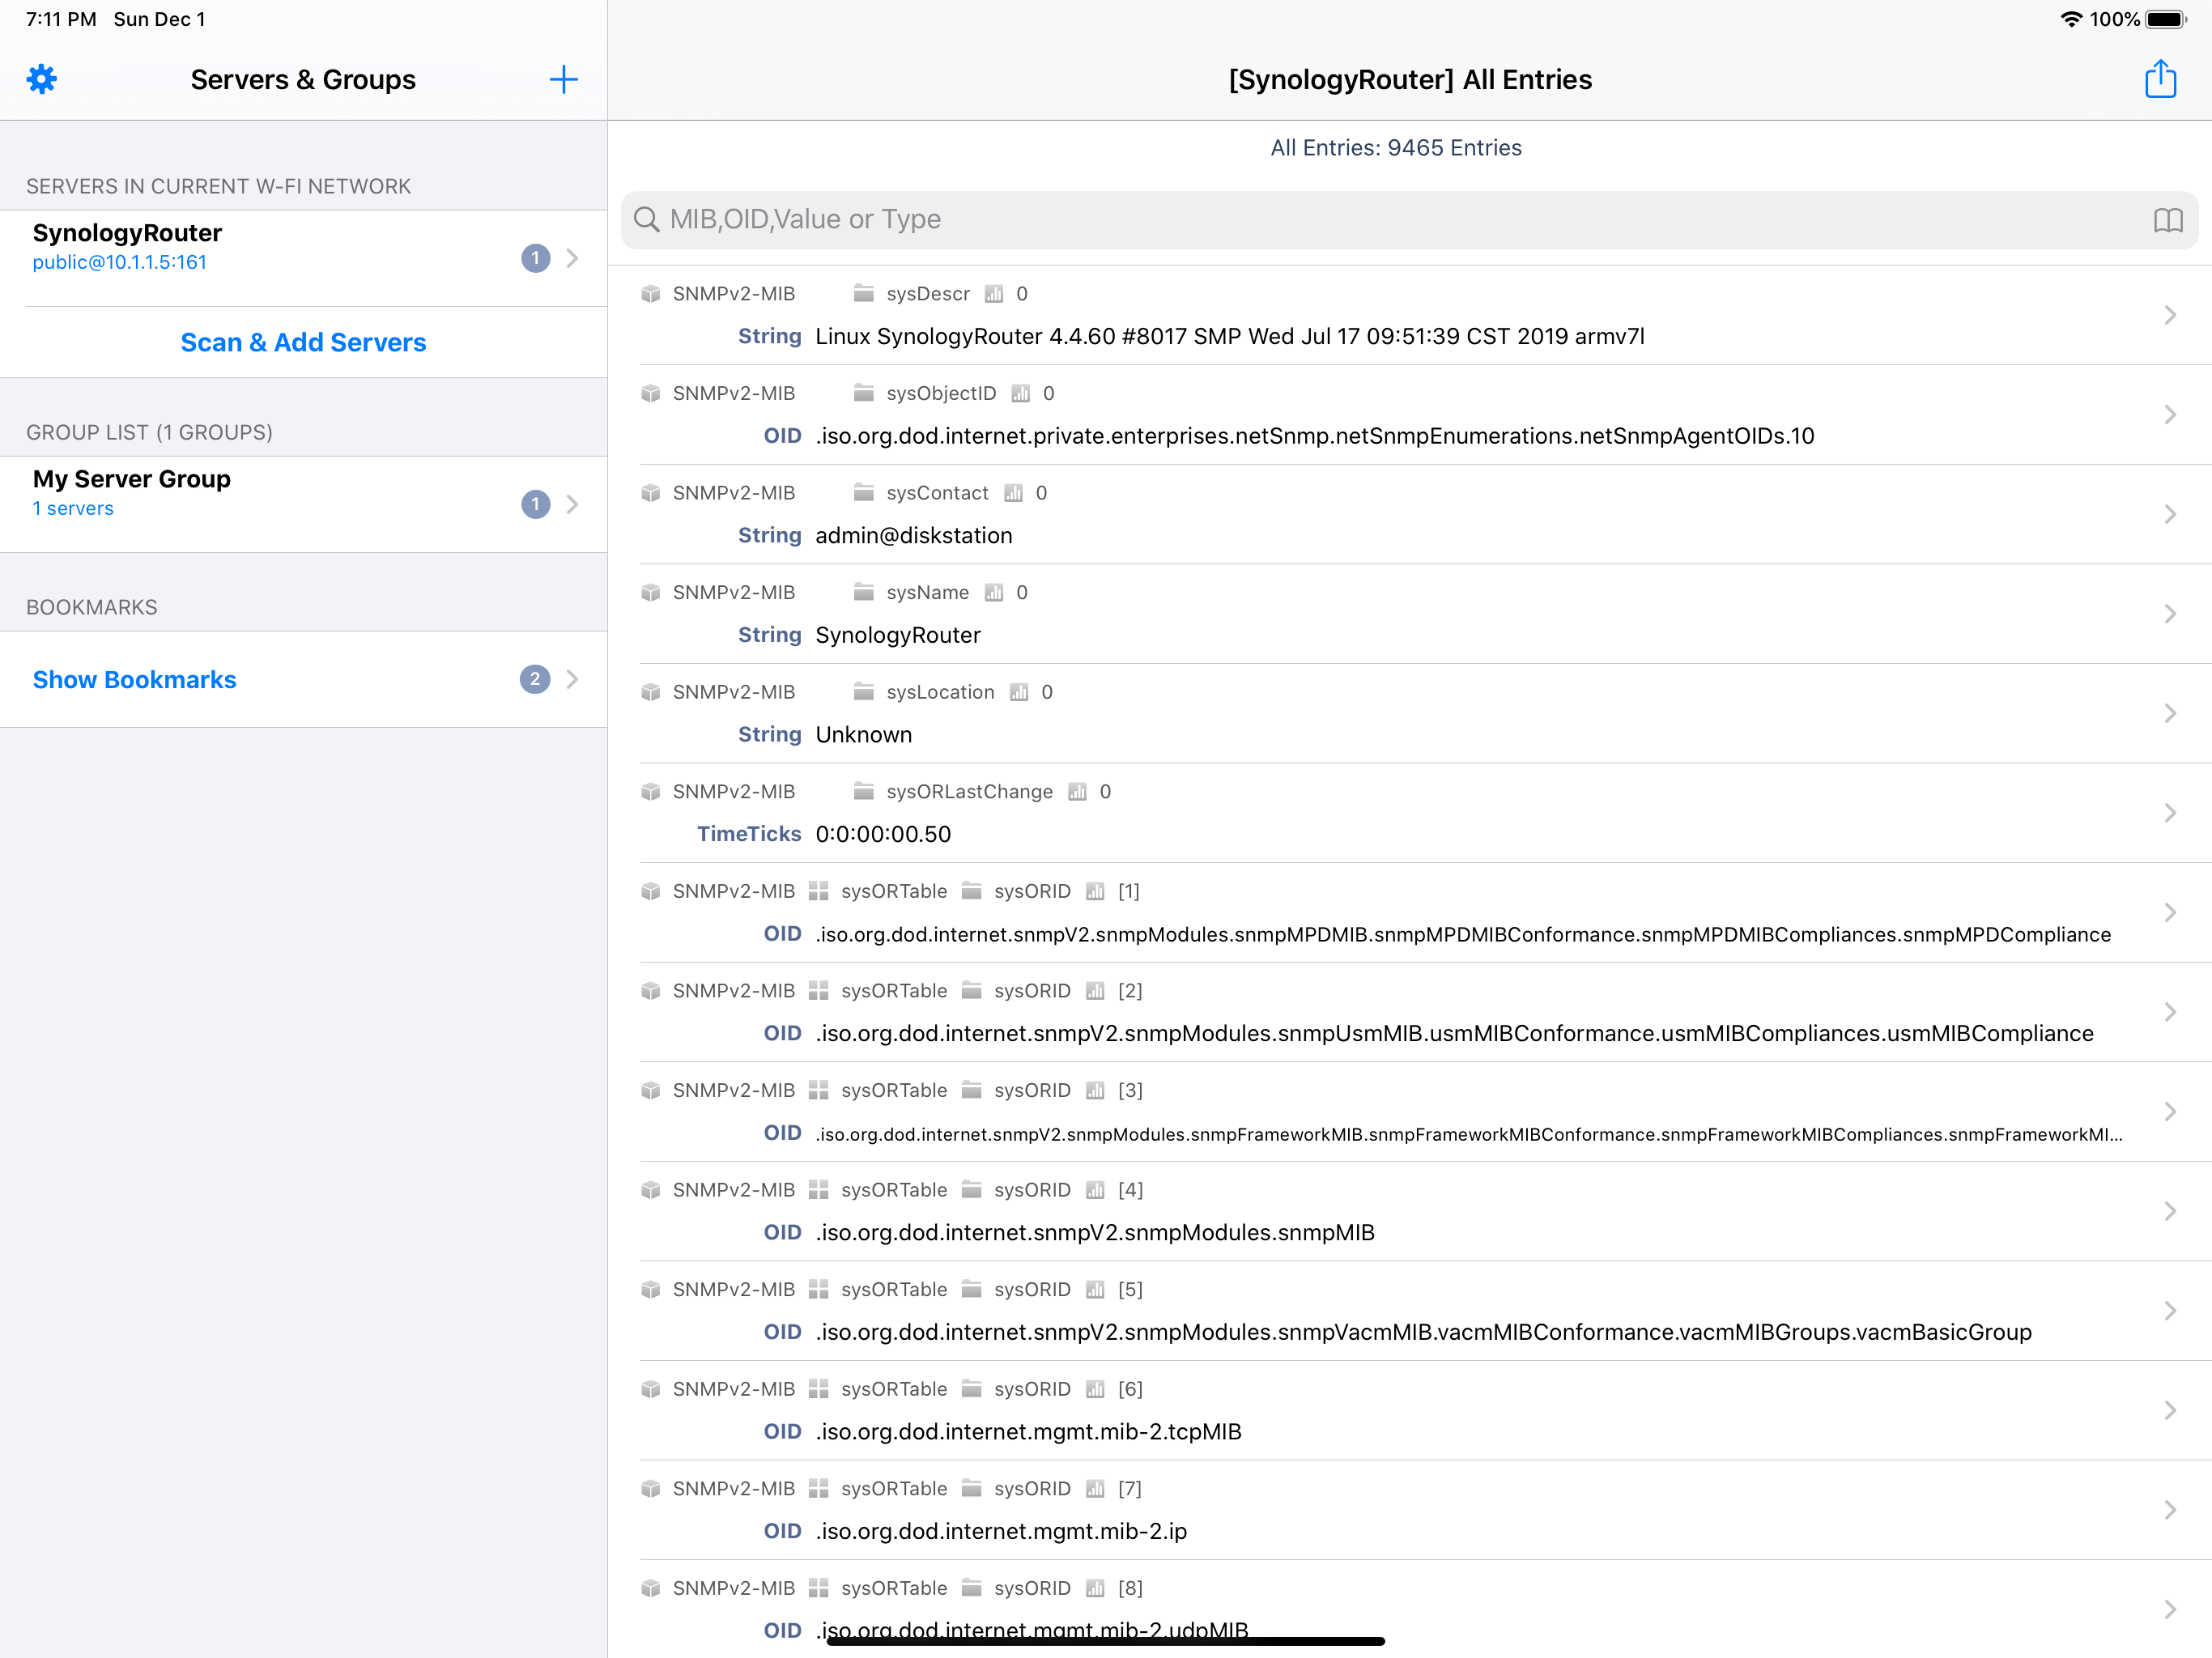Tap the instance chart icon beside sysContact

coord(1013,493)
